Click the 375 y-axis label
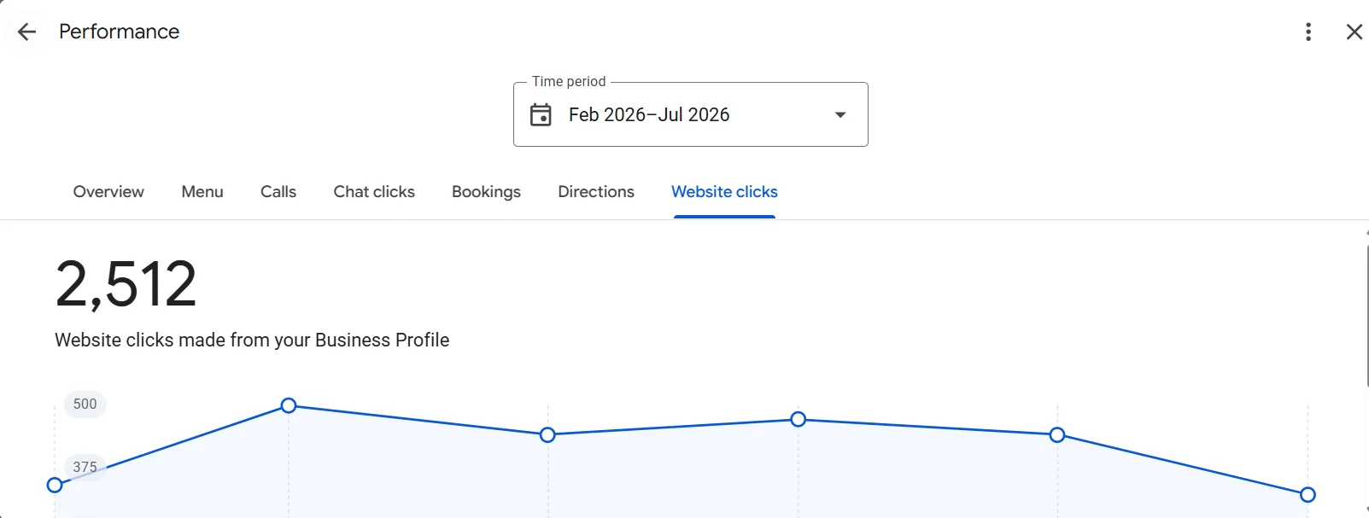The image size is (1369, 518). click(85, 467)
